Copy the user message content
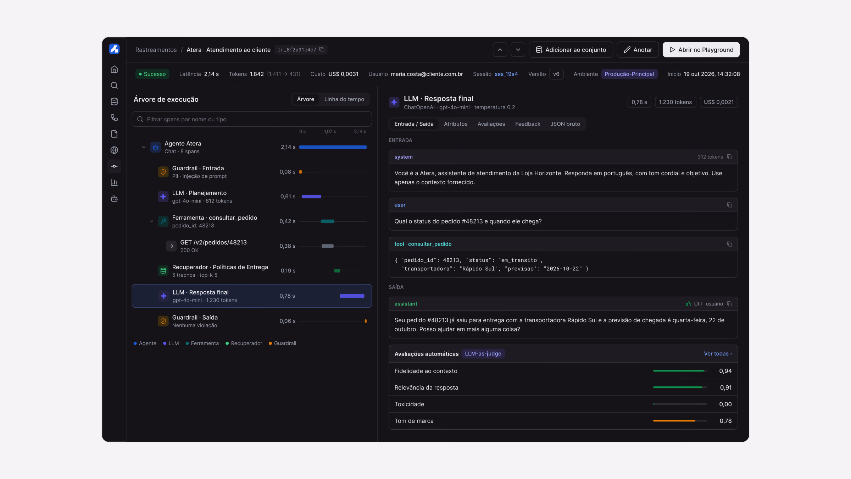 pyautogui.click(x=729, y=205)
